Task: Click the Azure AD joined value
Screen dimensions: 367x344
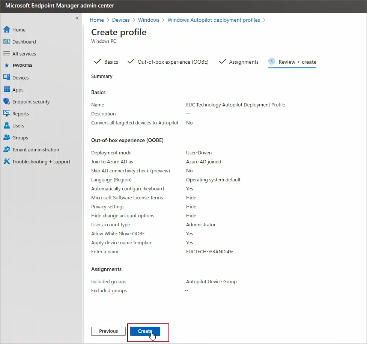Action: coord(203,162)
